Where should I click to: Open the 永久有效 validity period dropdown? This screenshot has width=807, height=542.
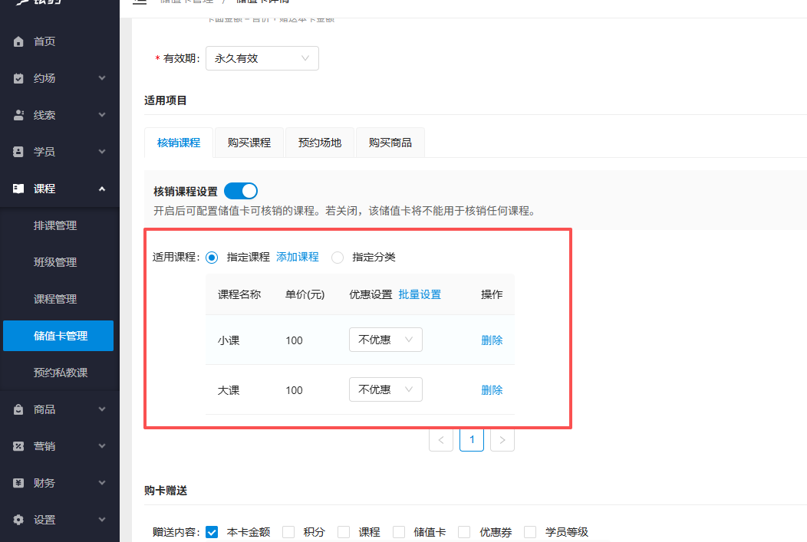pyautogui.click(x=262, y=57)
